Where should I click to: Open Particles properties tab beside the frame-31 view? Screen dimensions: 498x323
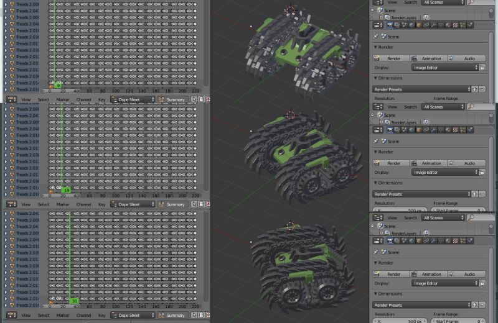pyautogui.click(x=463, y=240)
